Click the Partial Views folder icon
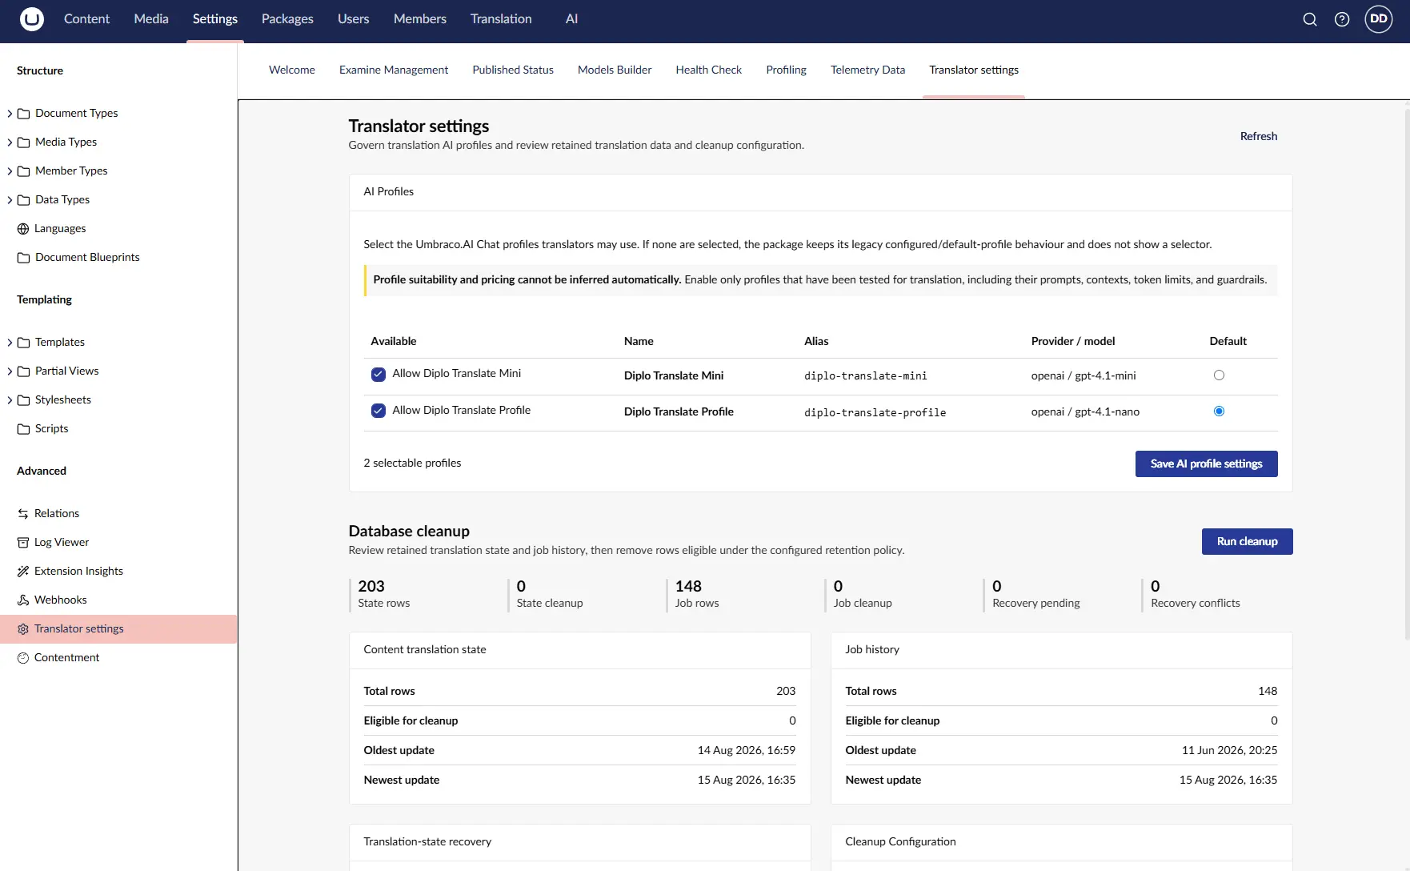This screenshot has width=1410, height=871. click(x=24, y=371)
